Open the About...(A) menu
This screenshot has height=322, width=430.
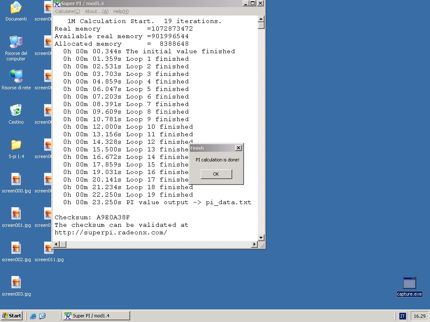(x=97, y=11)
